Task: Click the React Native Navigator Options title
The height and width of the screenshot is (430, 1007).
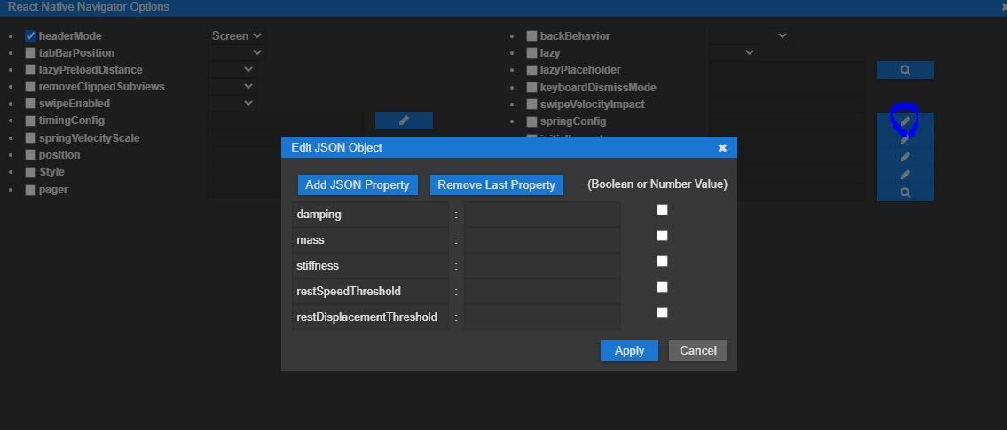Action: [x=89, y=7]
